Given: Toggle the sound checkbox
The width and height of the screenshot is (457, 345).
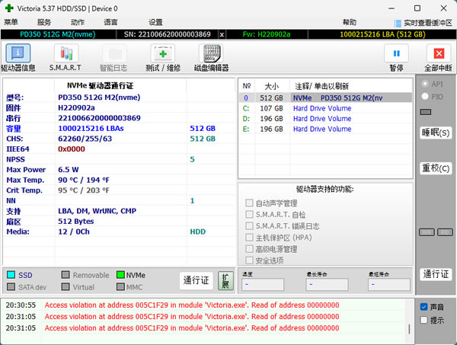Looking at the screenshot, I should 424,307.
